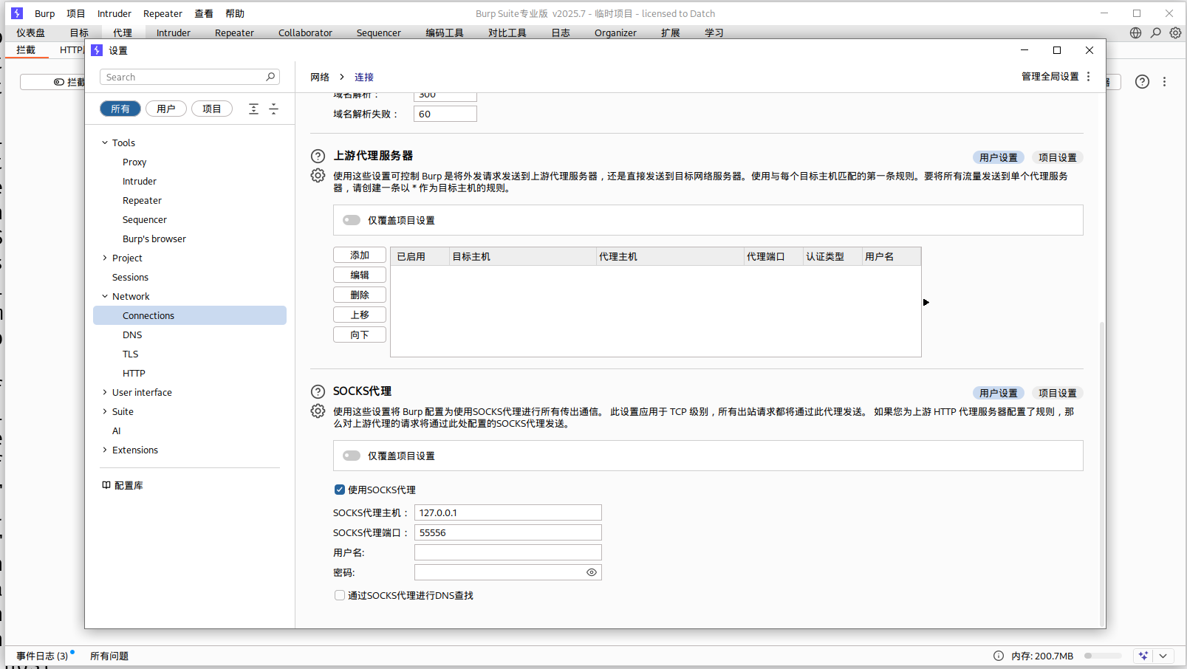Click 项目设置 badge in SOCKS section
Screen dimensions: 1187x669
click(x=1058, y=393)
